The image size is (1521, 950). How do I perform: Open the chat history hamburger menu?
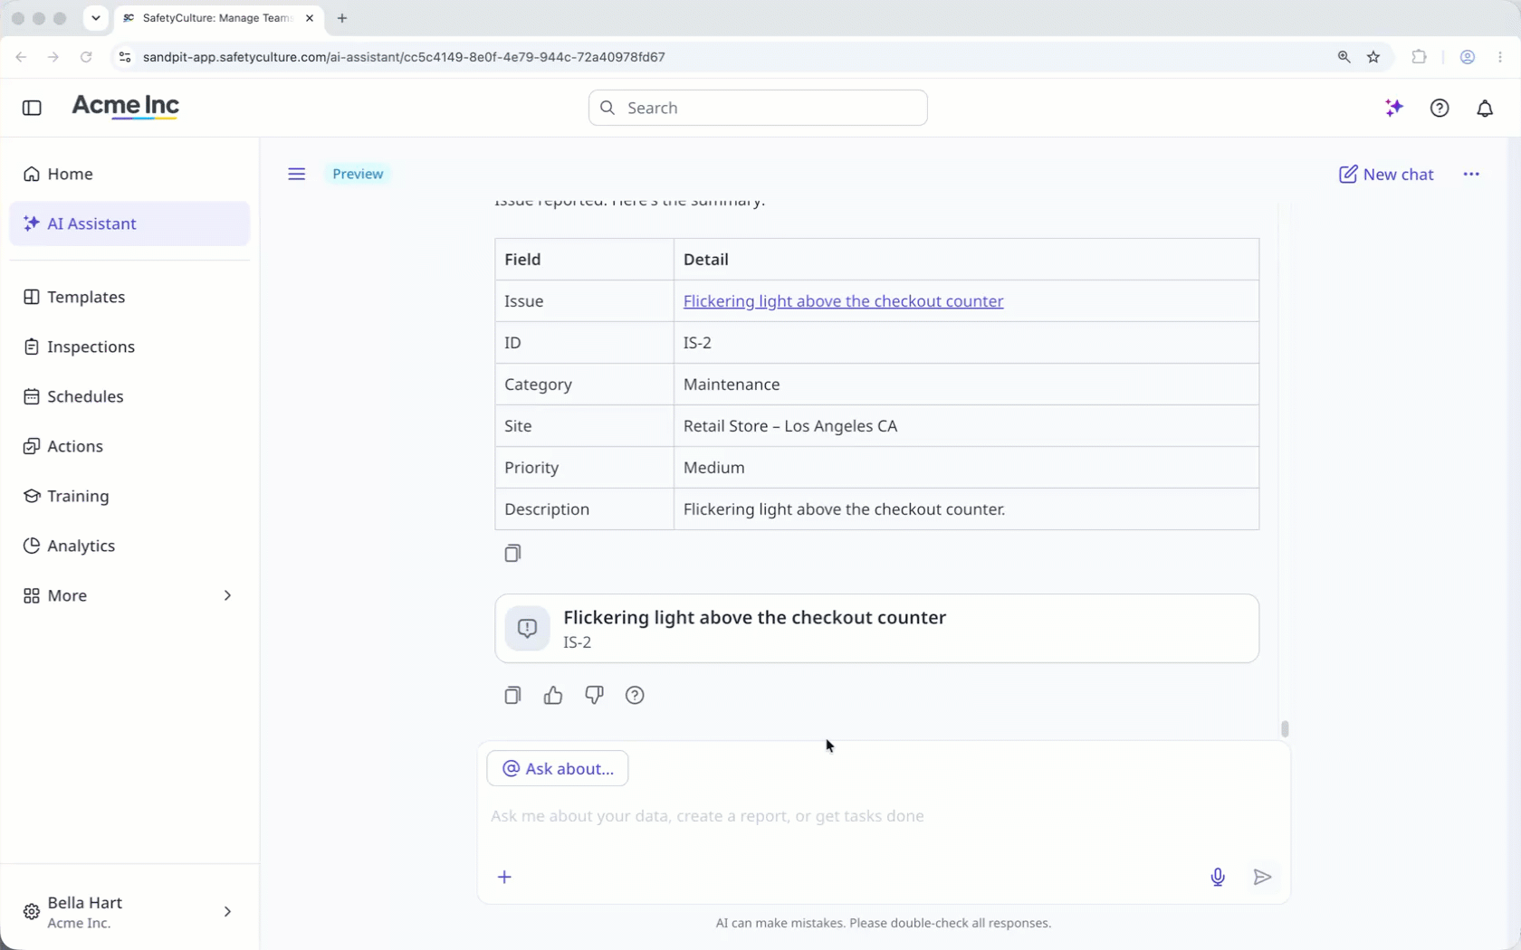click(296, 174)
